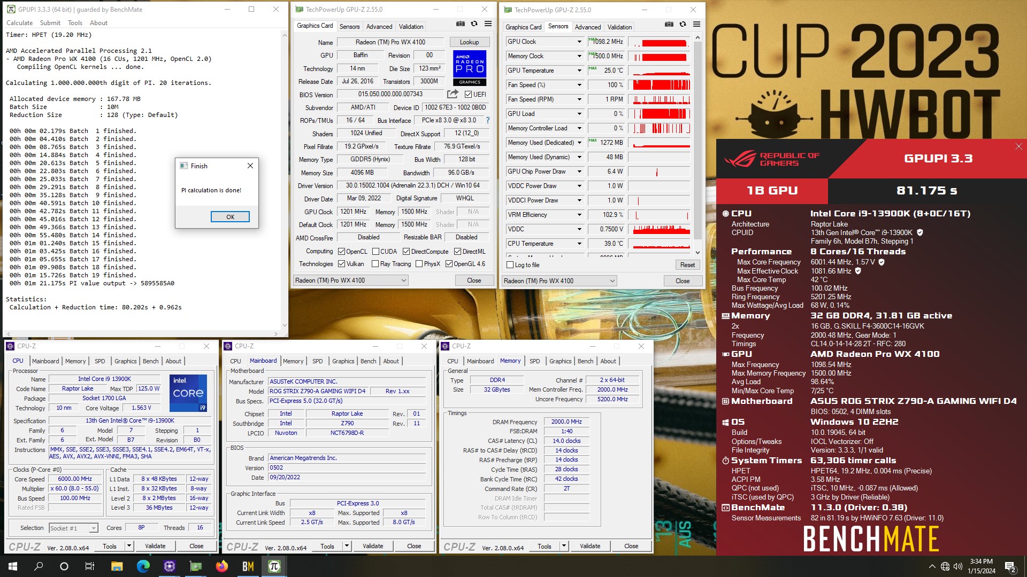
Task: Click the refresh icon in GPU-Z Sensors window
Action: pos(683,25)
